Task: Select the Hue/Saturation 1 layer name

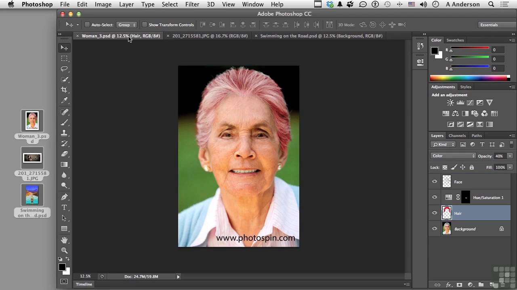Action: 488,198
